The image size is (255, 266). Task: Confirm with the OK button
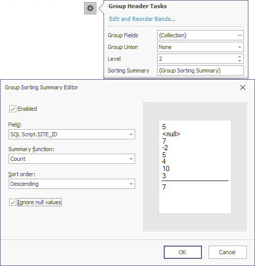coord(183,252)
